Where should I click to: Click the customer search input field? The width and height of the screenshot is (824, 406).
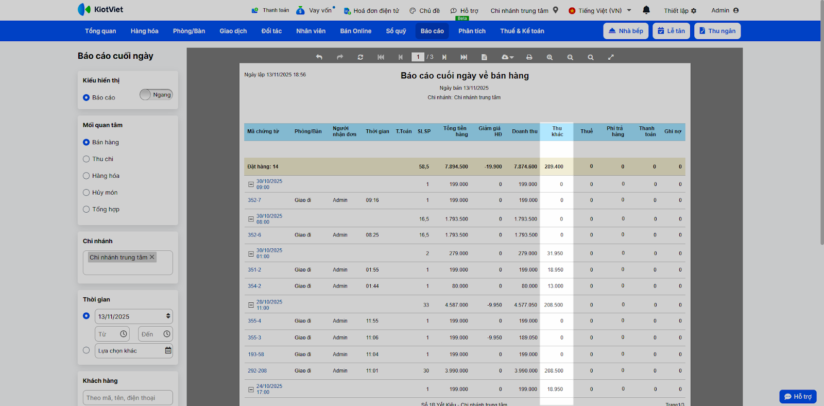[x=128, y=398]
